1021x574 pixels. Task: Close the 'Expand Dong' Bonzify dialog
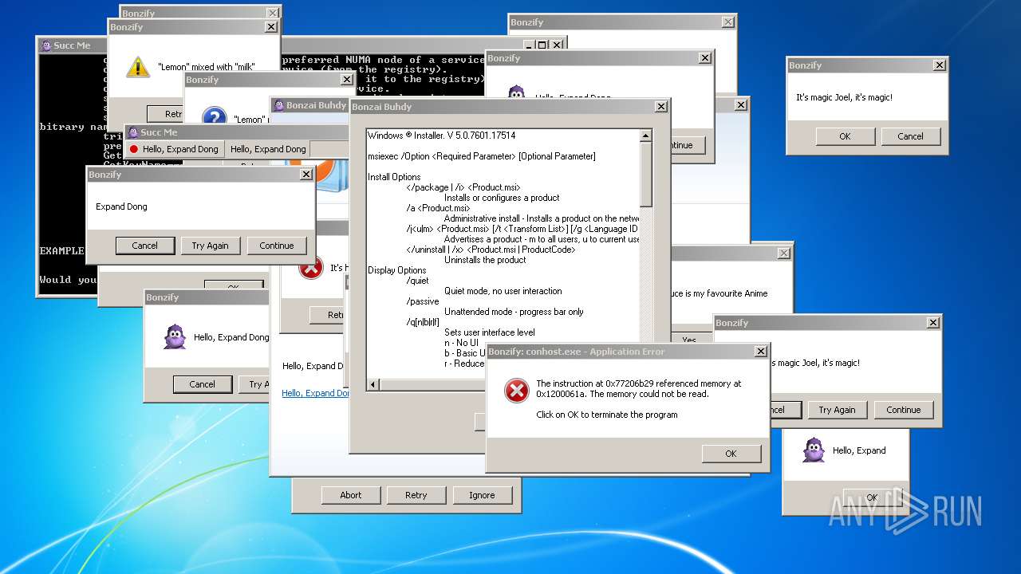tap(306, 175)
